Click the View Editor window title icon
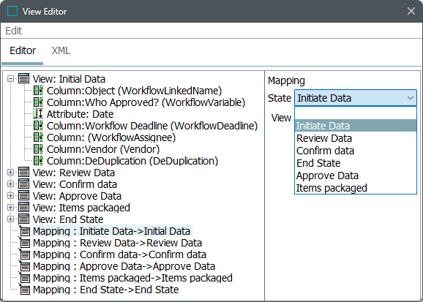 (x=12, y=11)
